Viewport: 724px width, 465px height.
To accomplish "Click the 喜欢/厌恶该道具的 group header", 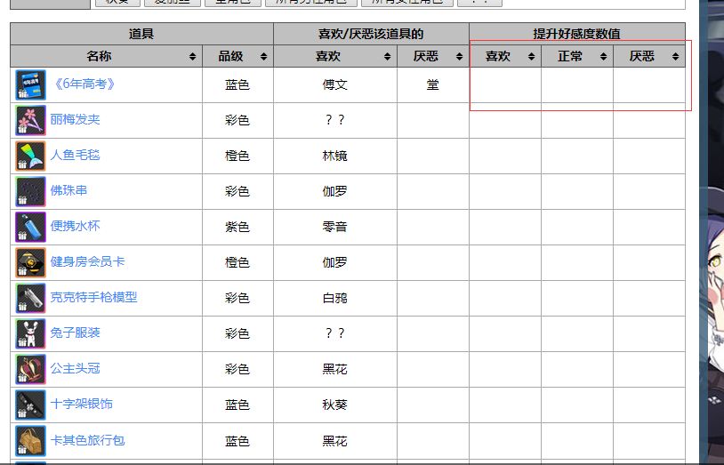I will [x=371, y=34].
